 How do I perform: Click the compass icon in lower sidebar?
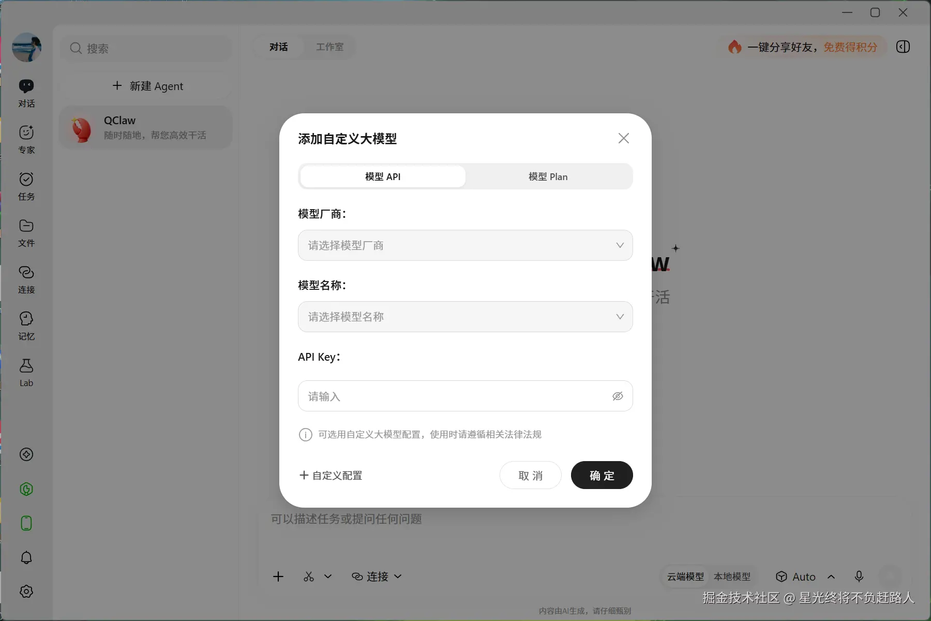tap(26, 454)
